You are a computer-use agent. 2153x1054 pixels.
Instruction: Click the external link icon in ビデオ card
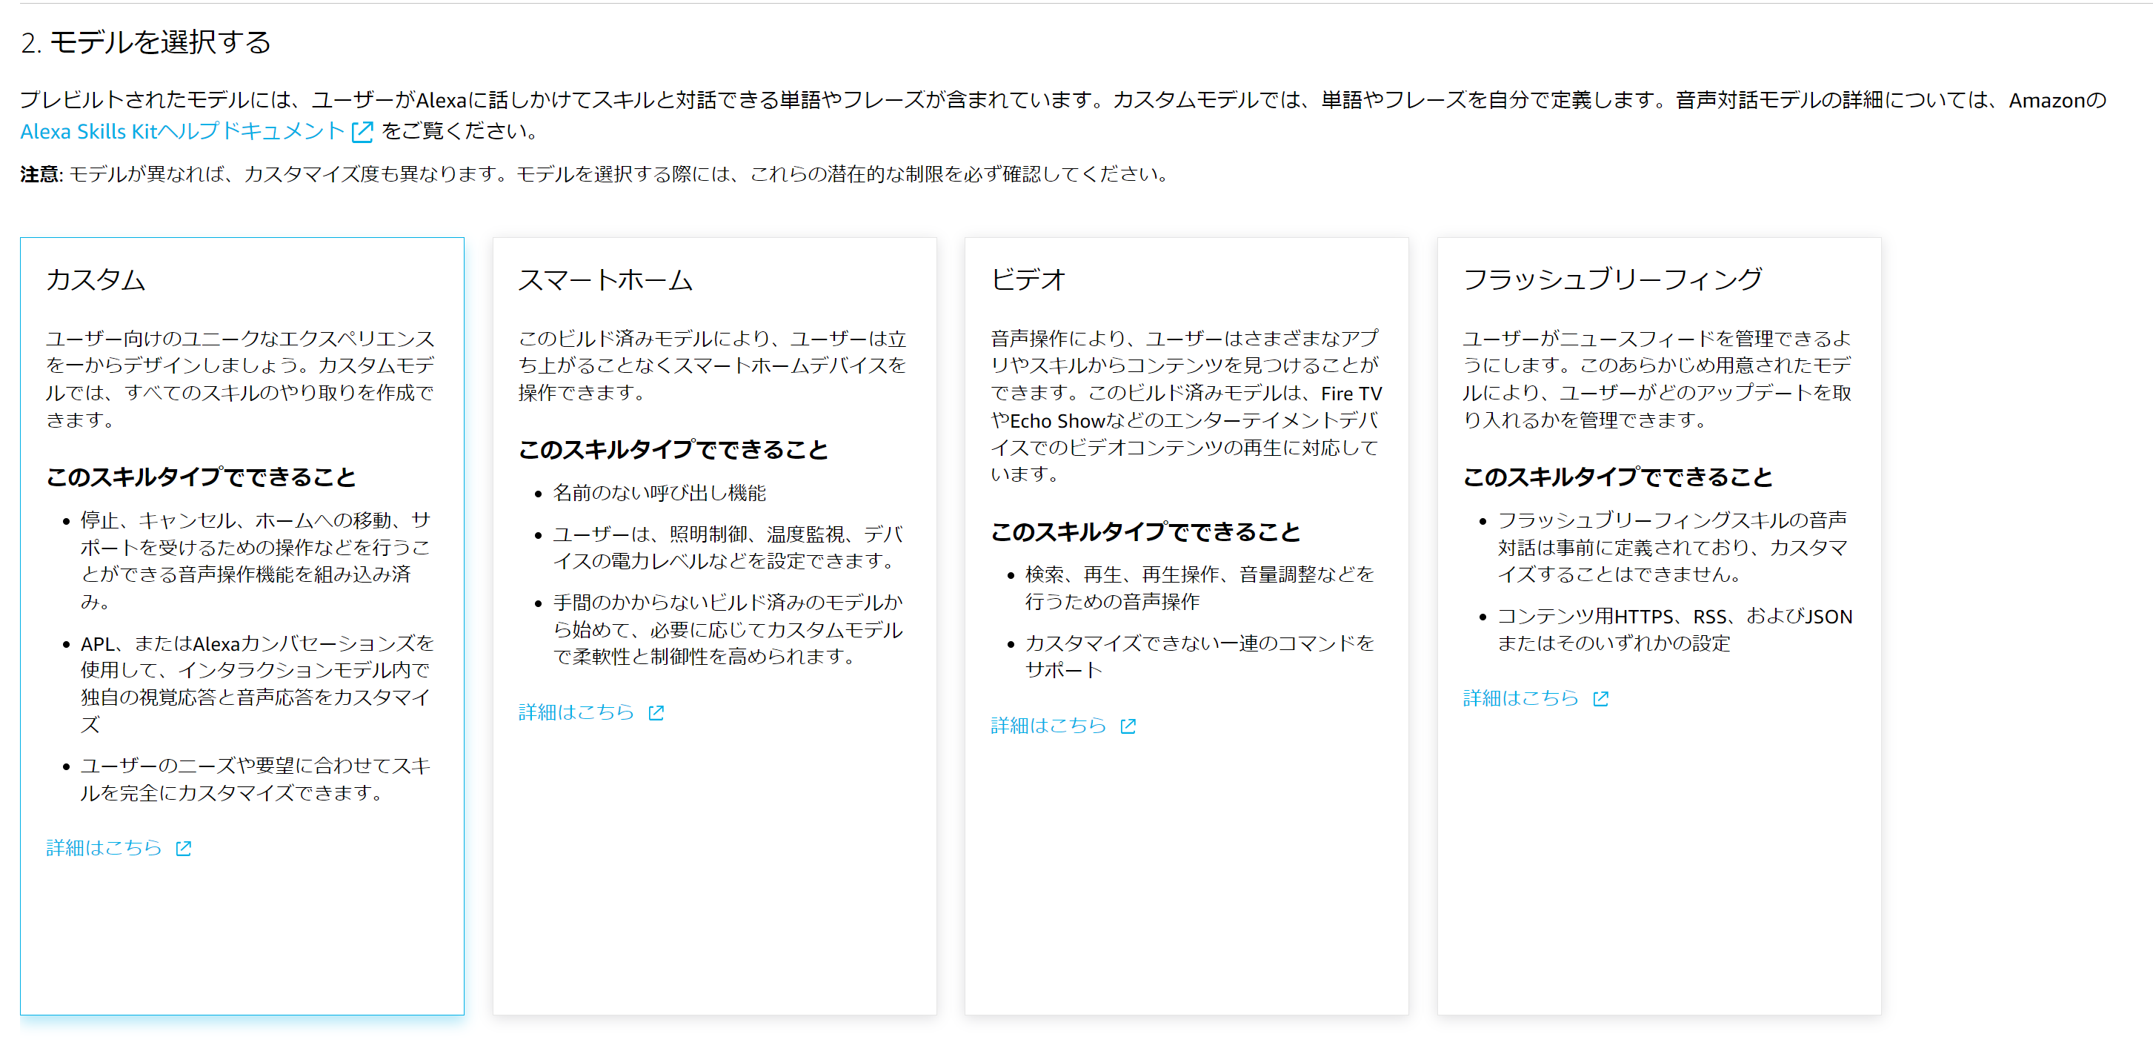pos(1129,726)
